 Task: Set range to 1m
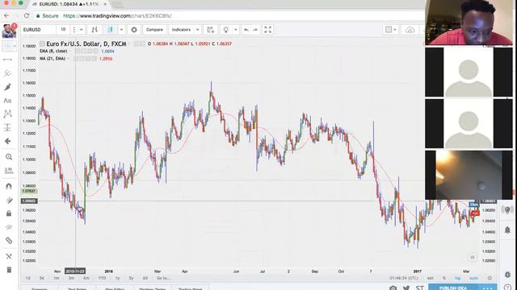pyautogui.click(x=57, y=278)
